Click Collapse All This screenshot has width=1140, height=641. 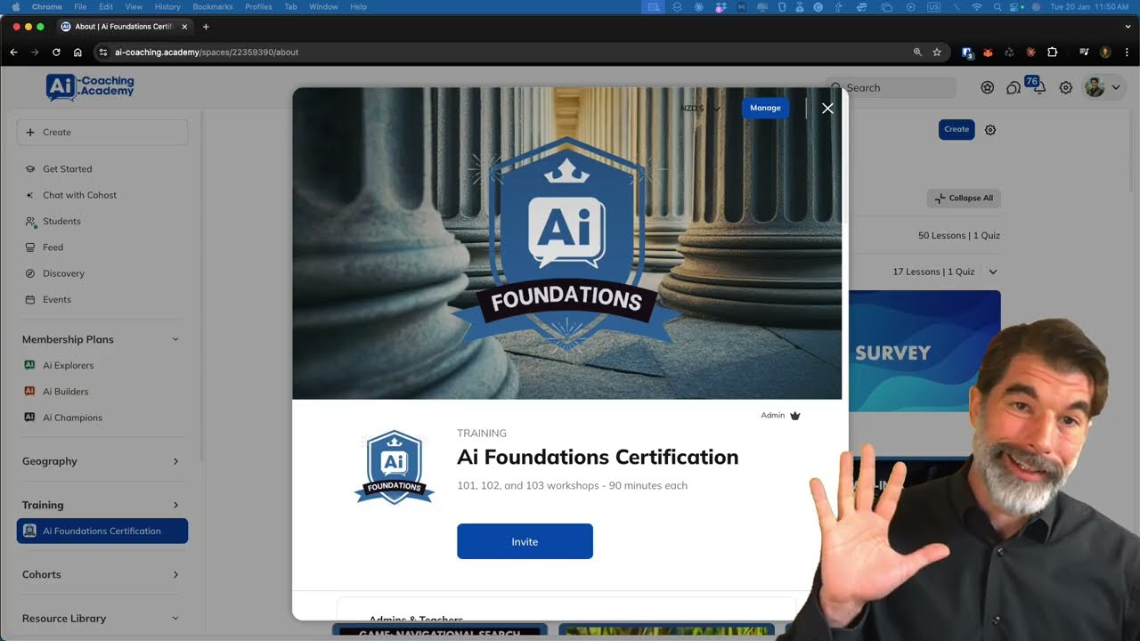point(964,198)
